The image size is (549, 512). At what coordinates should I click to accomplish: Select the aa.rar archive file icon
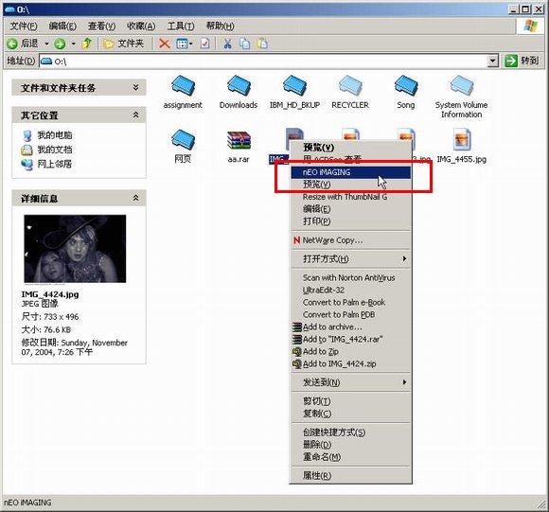coord(239,141)
